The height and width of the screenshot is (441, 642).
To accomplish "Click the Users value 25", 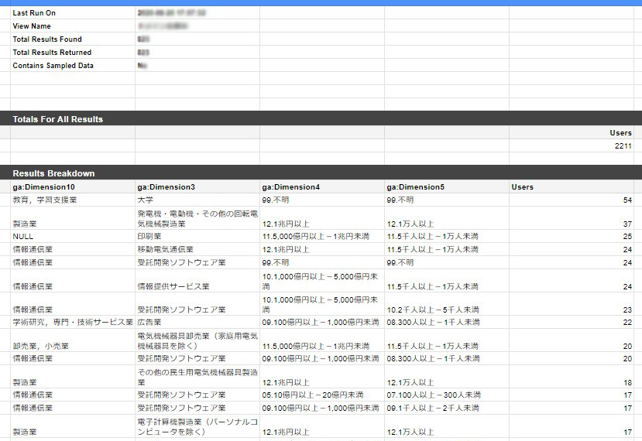I will (x=572, y=236).
